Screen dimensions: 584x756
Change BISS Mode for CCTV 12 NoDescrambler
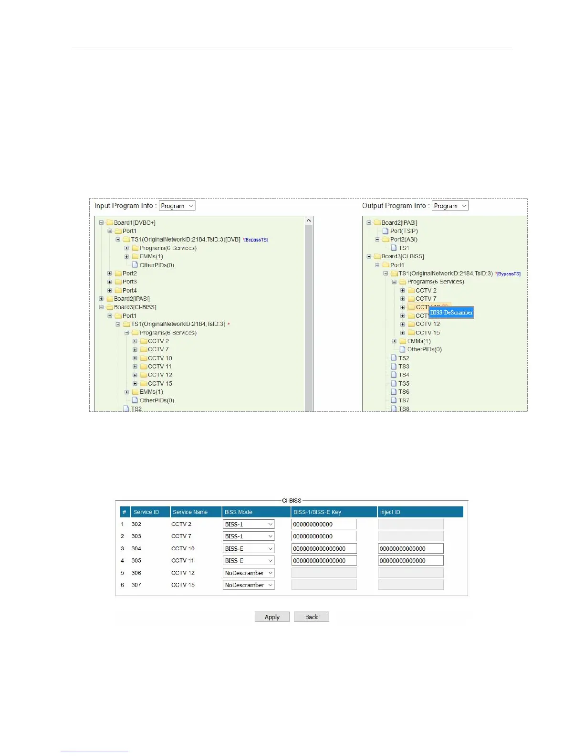tap(249, 573)
